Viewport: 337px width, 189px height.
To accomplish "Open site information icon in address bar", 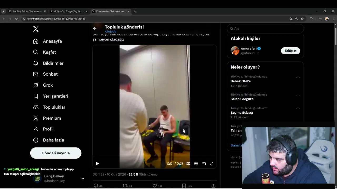I will [24, 19].
